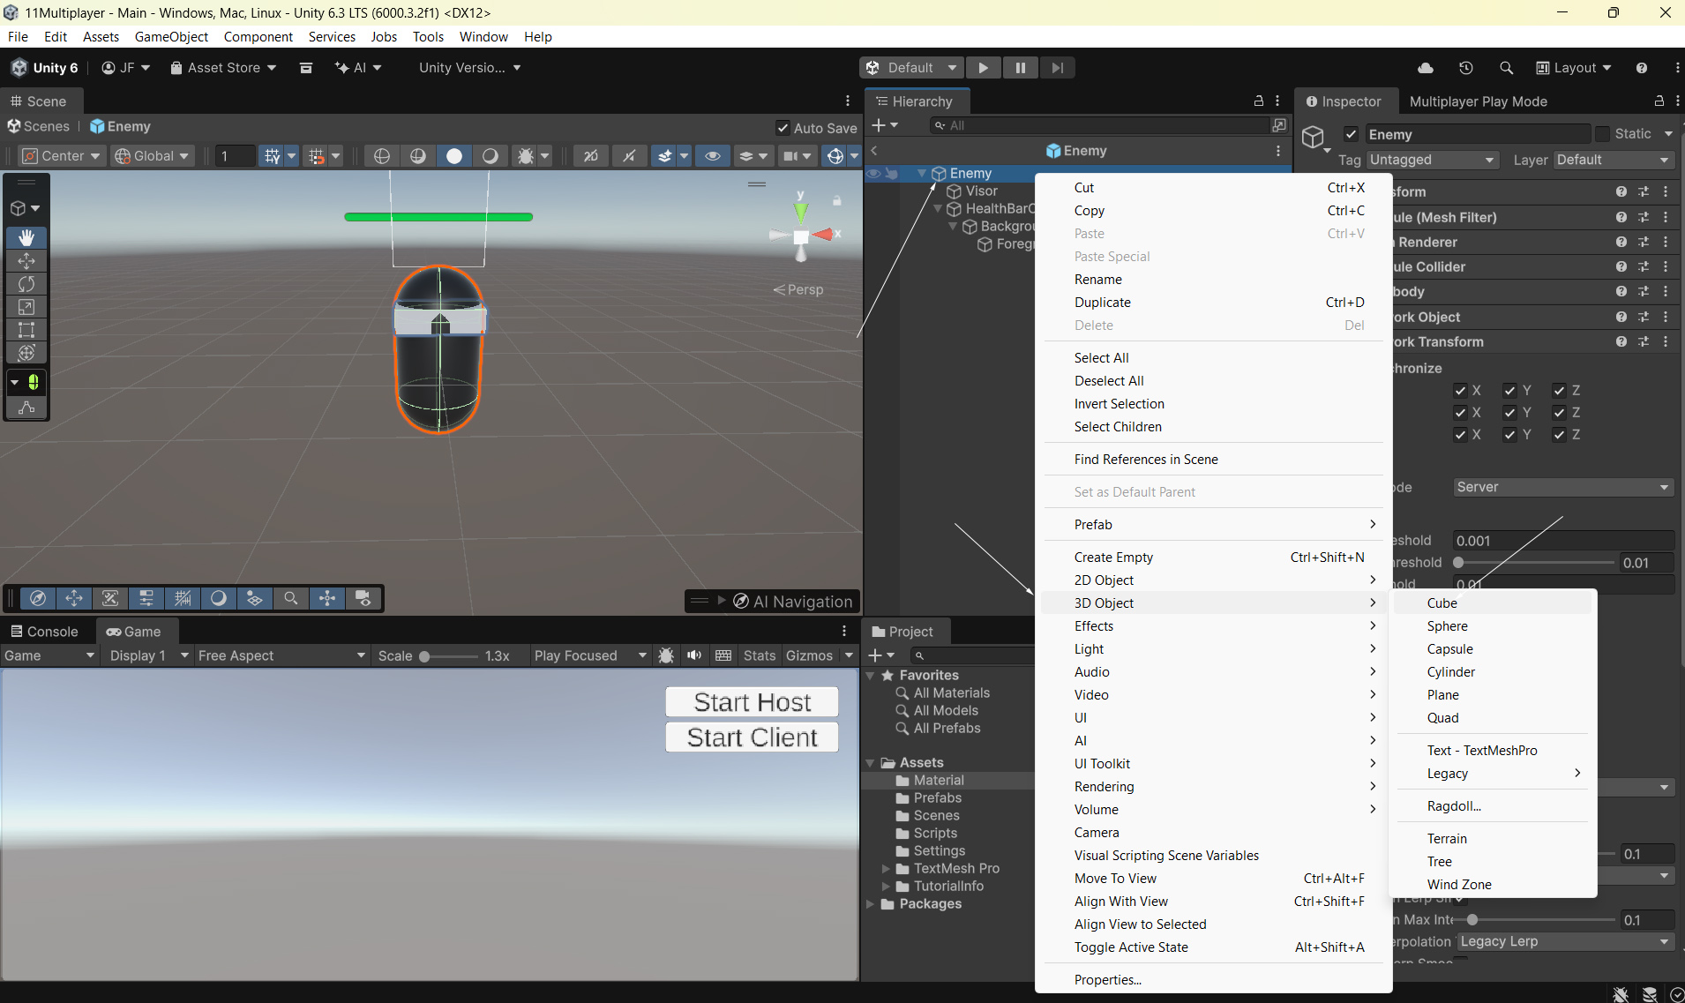
Task: Choose Cube from the 3D Object submenu
Action: pos(1442,603)
